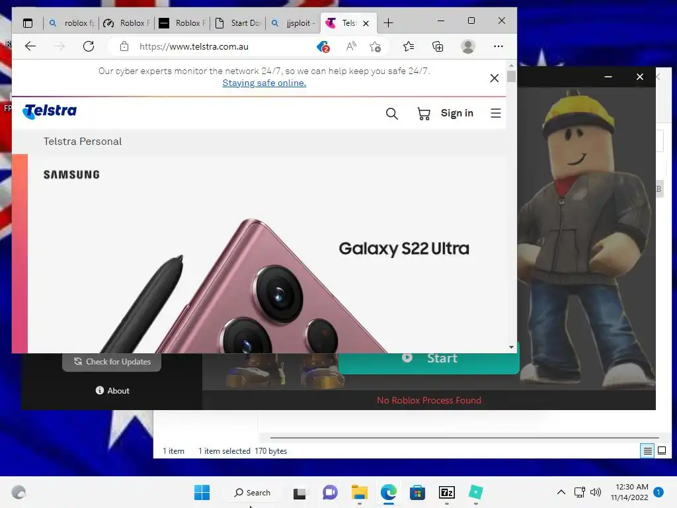
Task: Open the notification badge in tray
Action: pos(658,492)
